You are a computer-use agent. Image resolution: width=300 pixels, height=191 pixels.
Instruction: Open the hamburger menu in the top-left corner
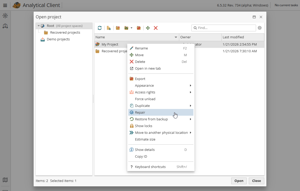pyautogui.click(x=5, y=5)
